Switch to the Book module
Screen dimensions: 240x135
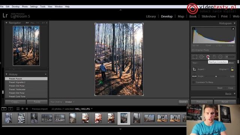point(193,16)
